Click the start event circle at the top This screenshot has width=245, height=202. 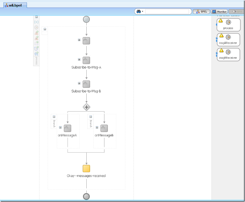[x=86, y=20]
